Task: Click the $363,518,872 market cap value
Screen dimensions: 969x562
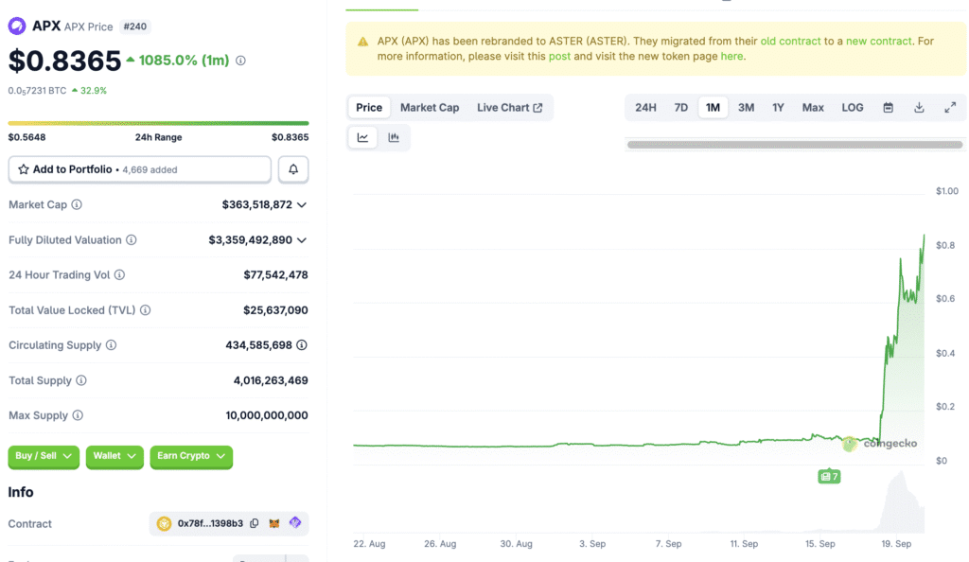Action: (257, 204)
